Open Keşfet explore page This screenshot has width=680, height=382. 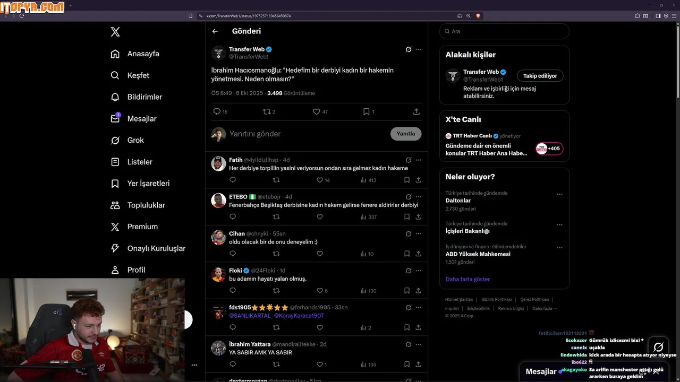point(130,75)
